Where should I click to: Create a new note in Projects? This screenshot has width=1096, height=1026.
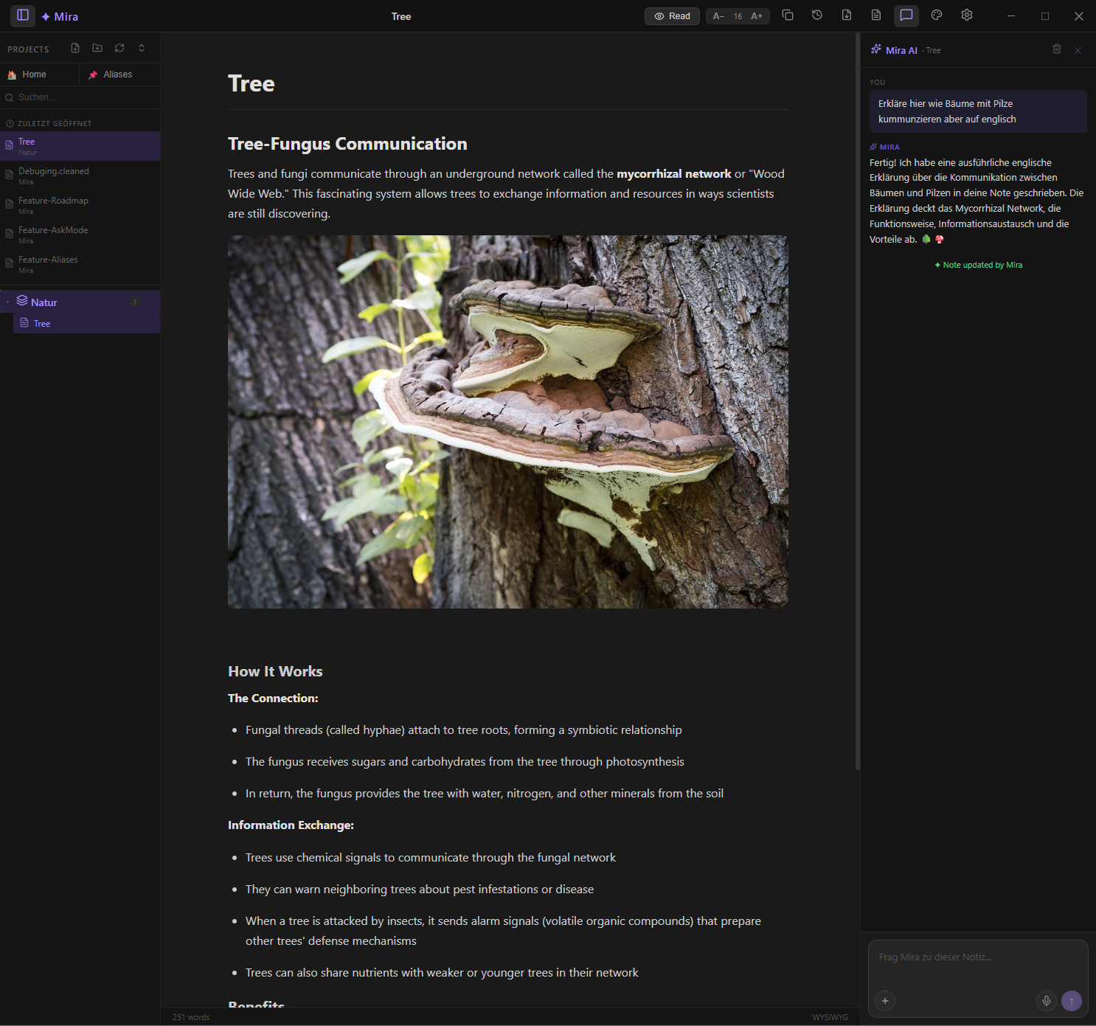tap(74, 48)
